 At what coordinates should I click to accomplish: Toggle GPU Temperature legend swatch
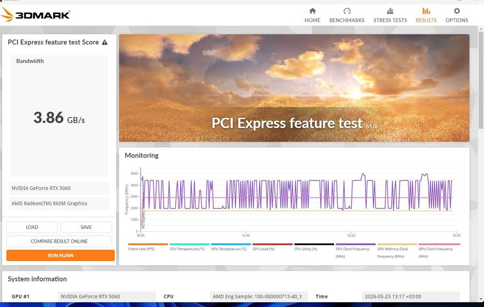(231, 244)
